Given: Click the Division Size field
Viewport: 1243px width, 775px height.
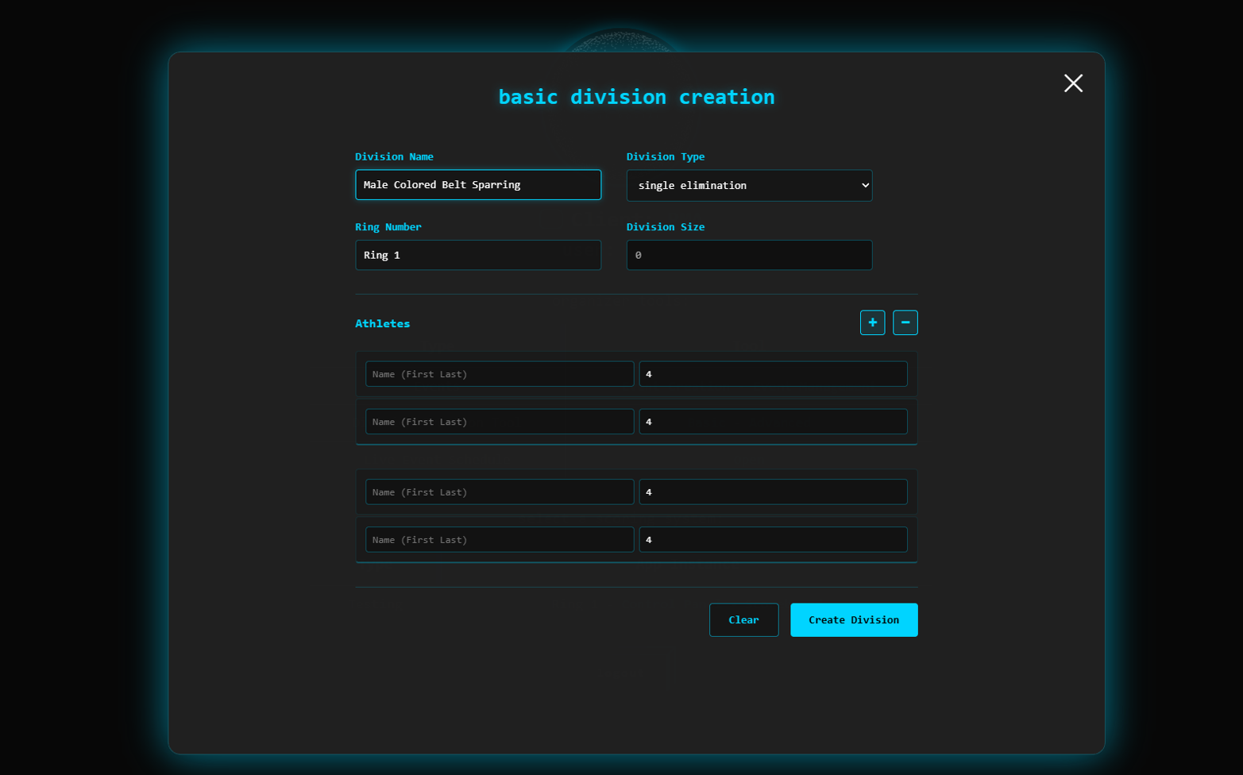Looking at the screenshot, I should (749, 255).
